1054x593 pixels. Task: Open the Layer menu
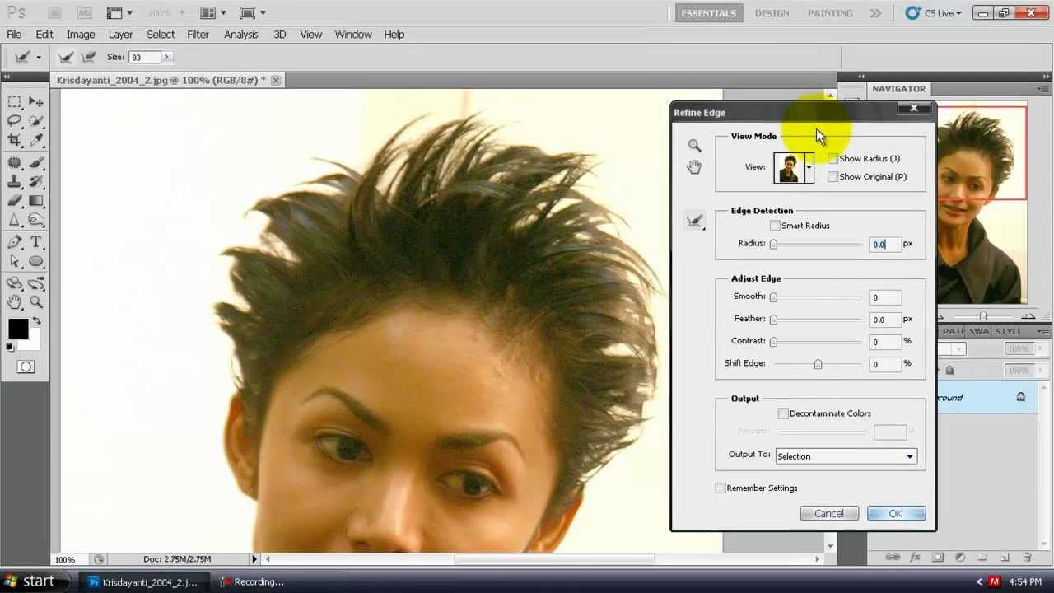(x=120, y=35)
